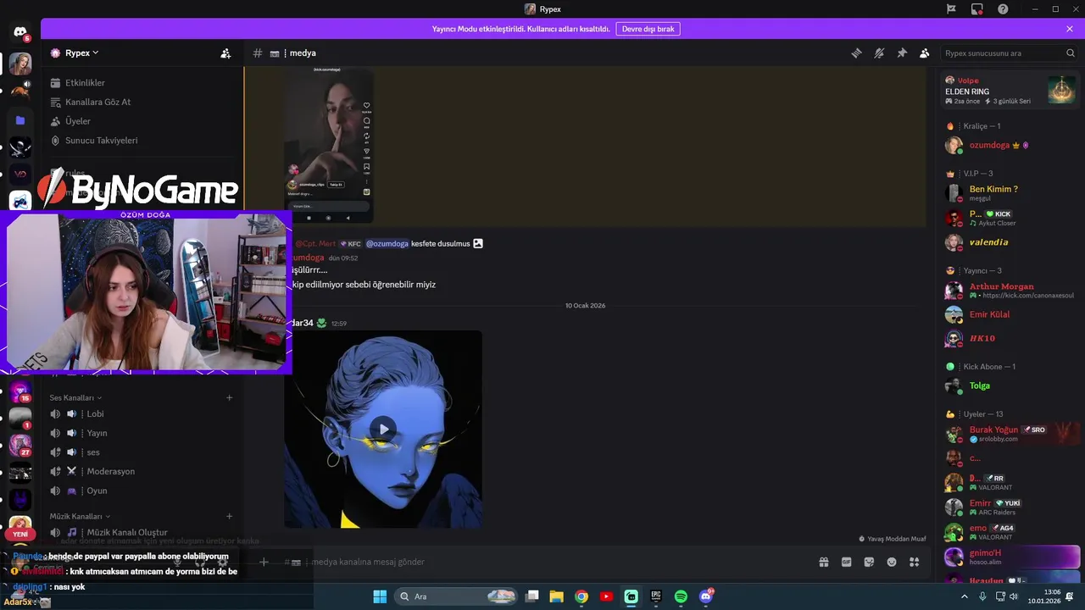Image resolution: width=1085 pixels, height=610 pixels.
Task: Dismiss the Streamer Mode purple banner
Action: coord(1070,29)
